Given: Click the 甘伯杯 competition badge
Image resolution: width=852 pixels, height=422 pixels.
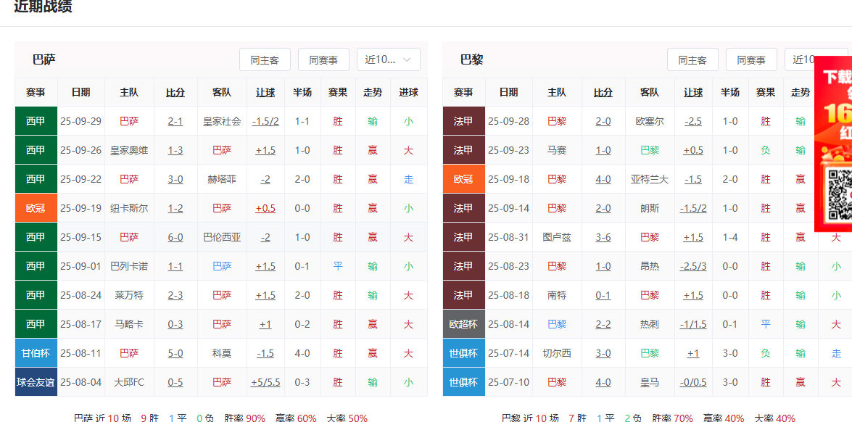Looking at the screenshot, I should 36,353.
